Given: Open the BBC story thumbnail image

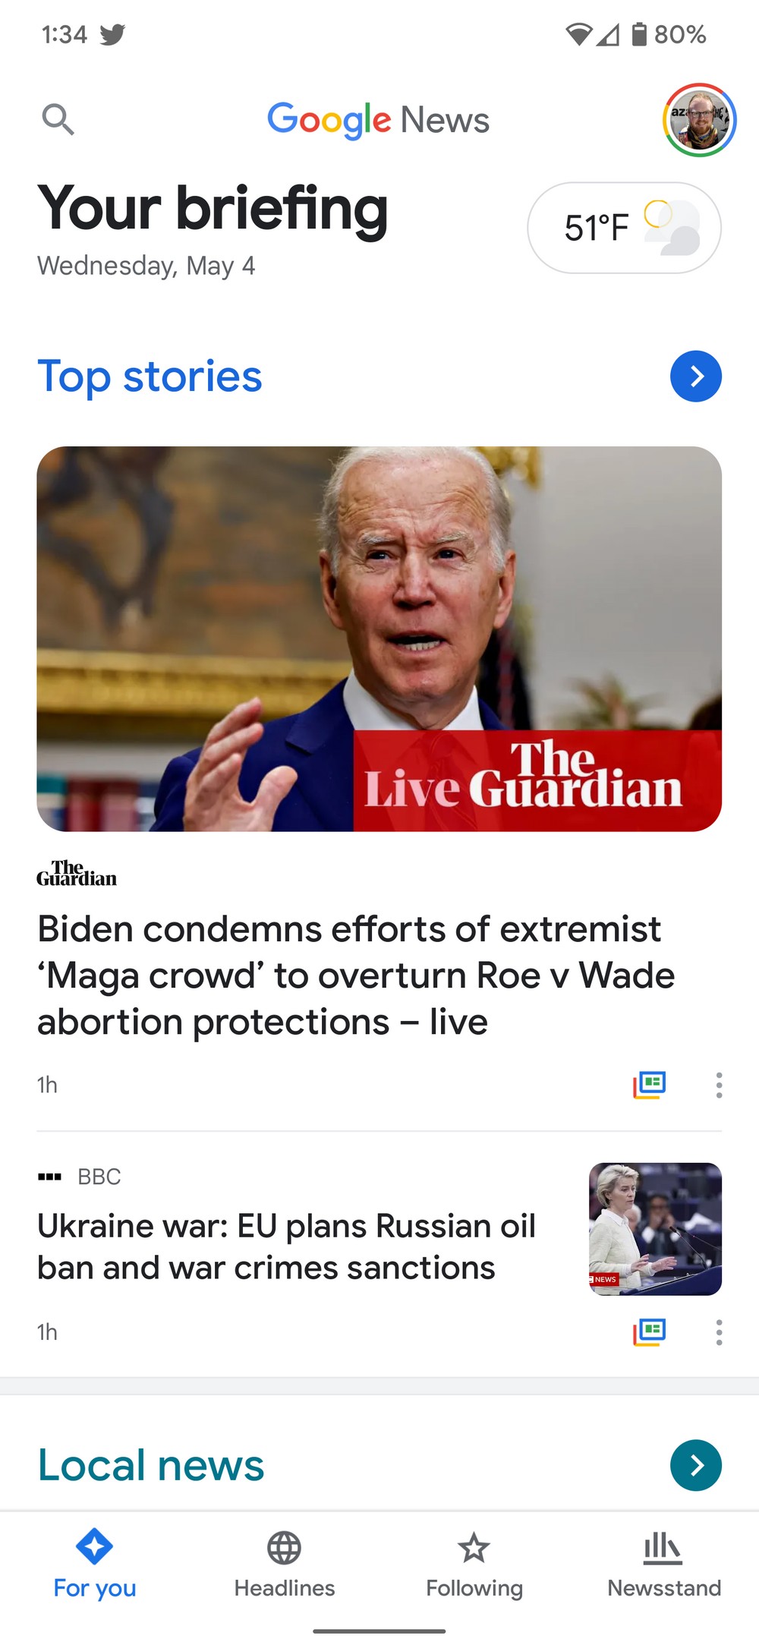Looking at the screenshot, I should (x=655, y=1228).
